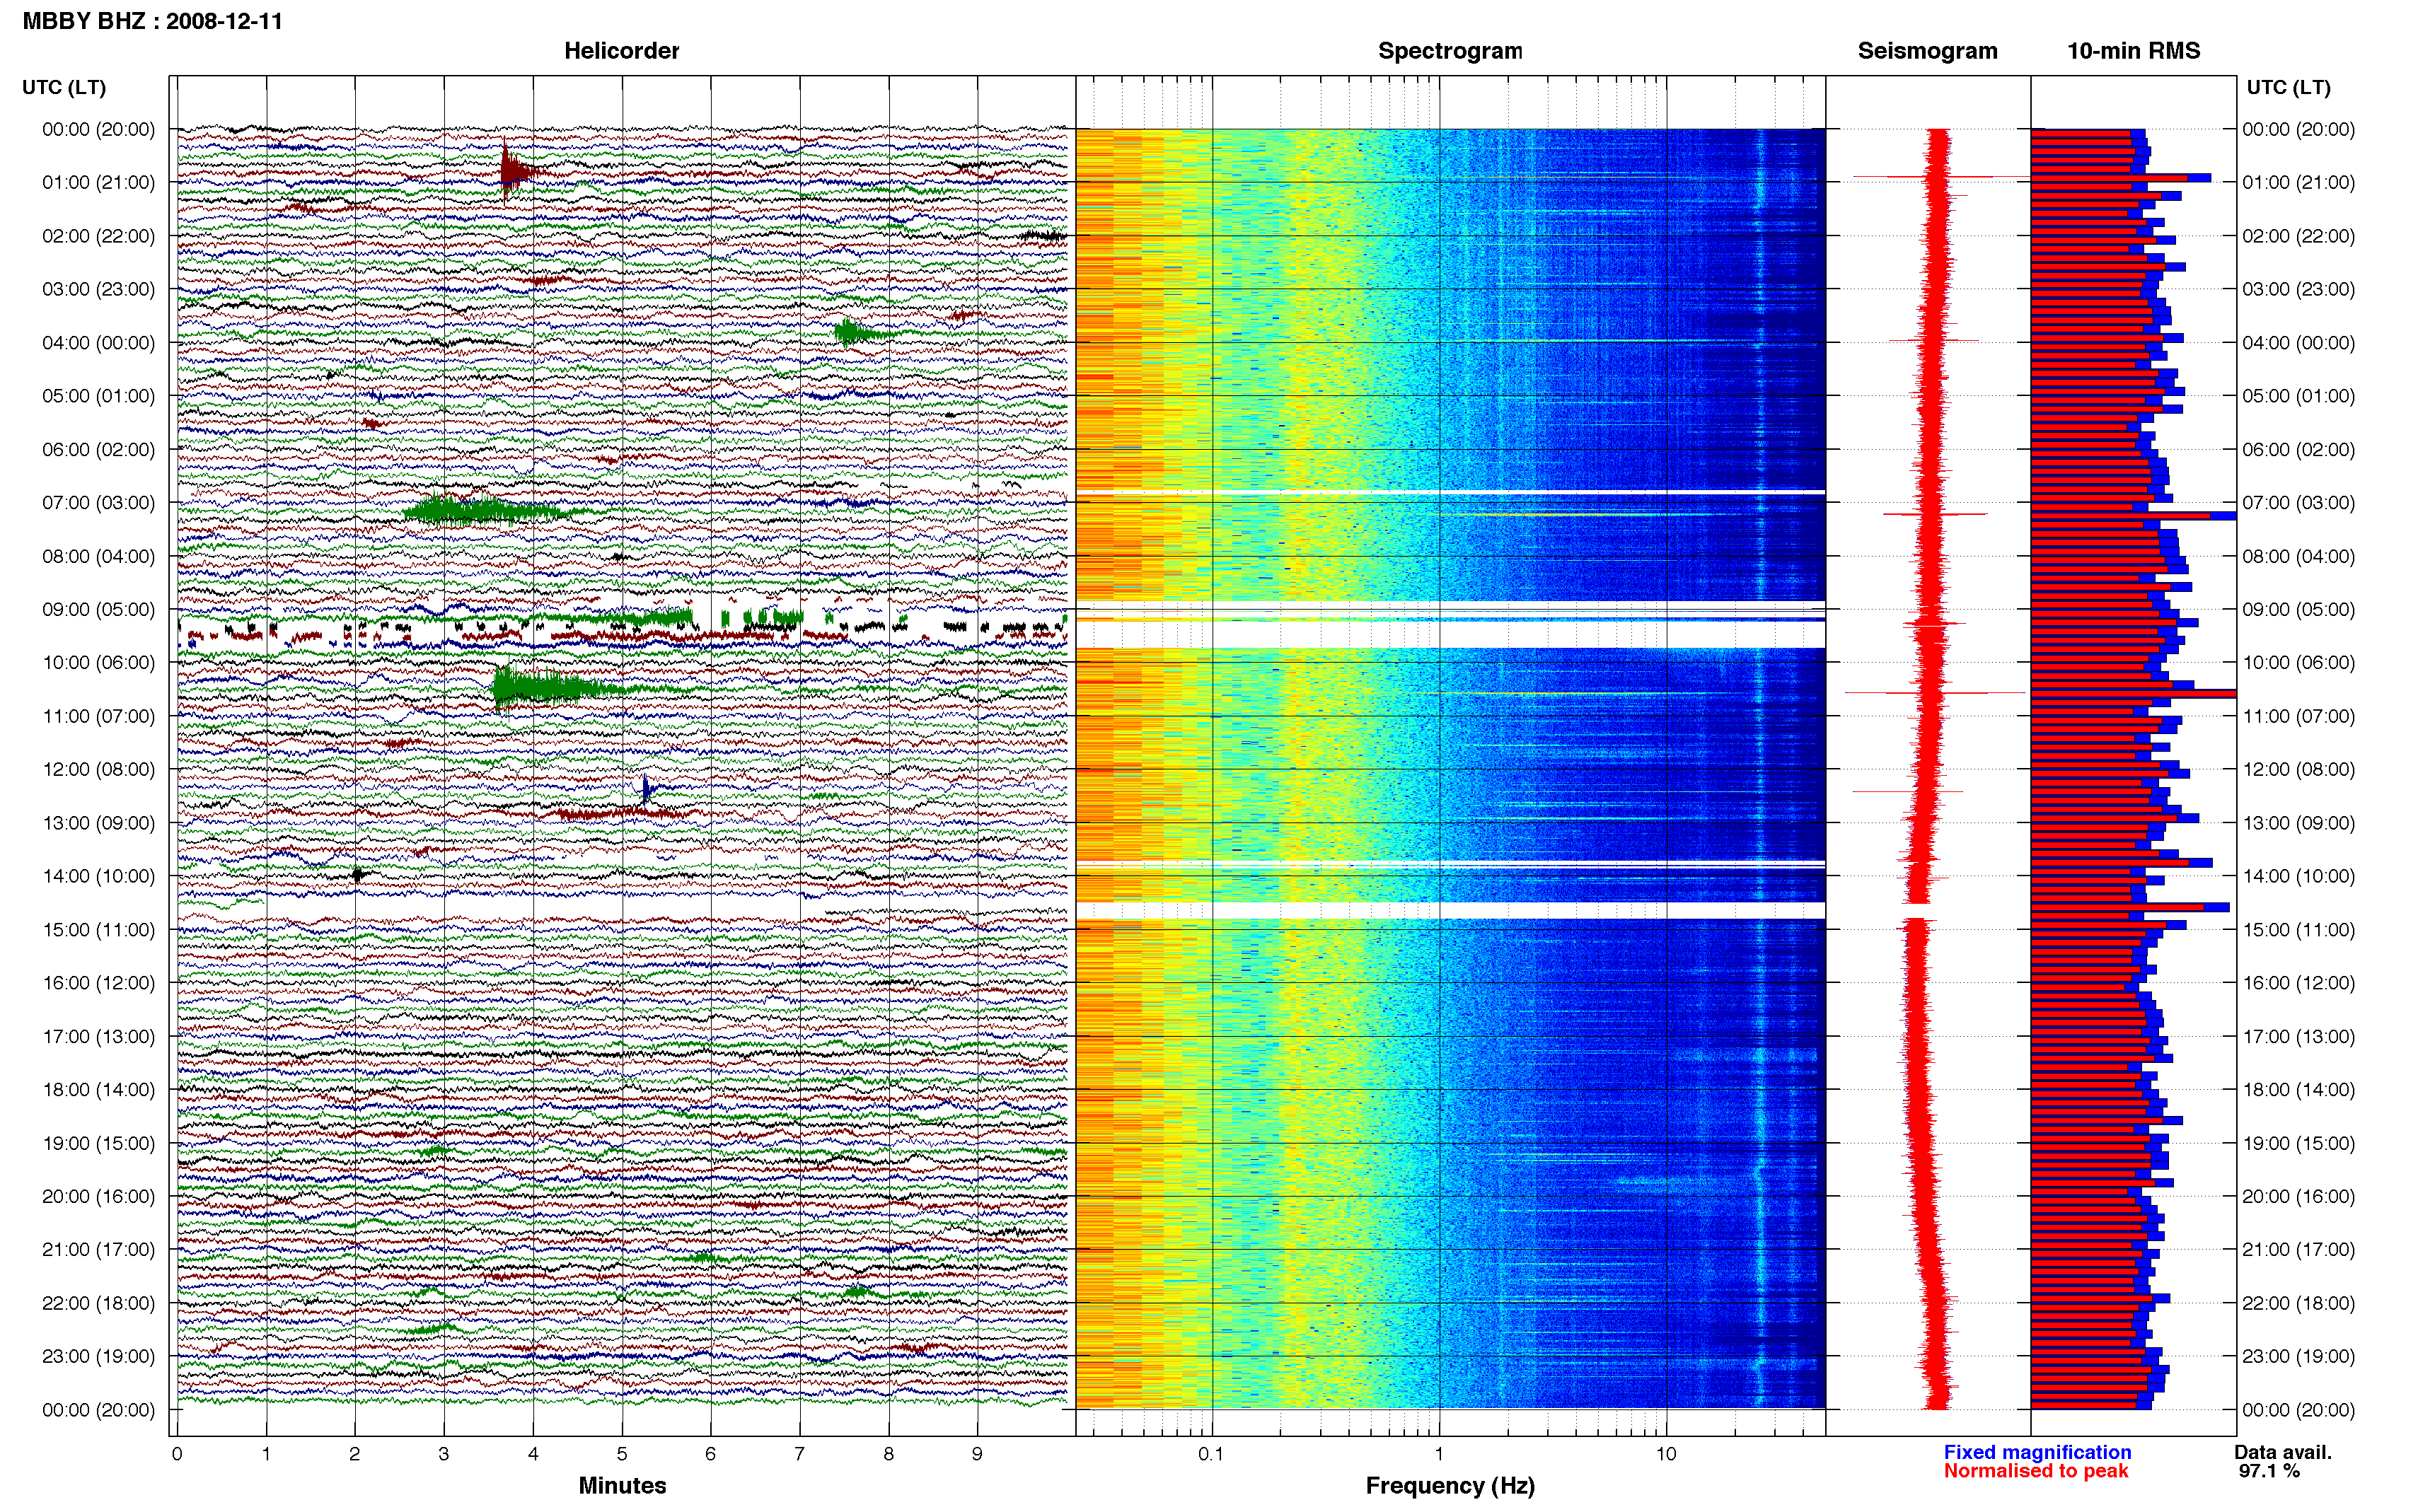Click the 0 tick on the Minutes axis
2418x1512 pixels.
pyautogui.click(x=177, y=1454)
